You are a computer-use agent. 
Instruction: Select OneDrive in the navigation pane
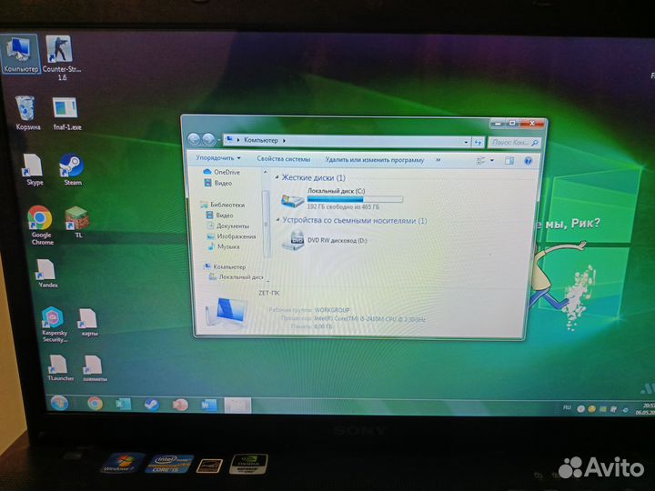[227, 172]
